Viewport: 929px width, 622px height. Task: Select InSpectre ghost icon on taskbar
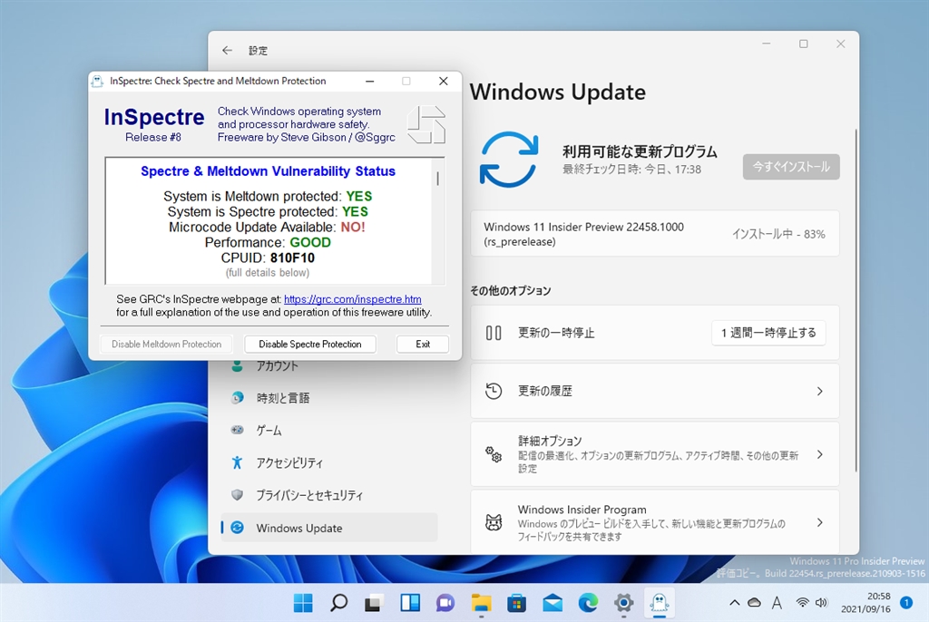point(659,603)
